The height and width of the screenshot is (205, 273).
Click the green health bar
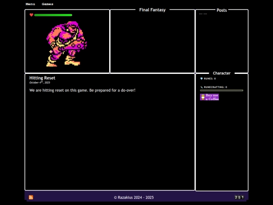click(x=53, y=15)
